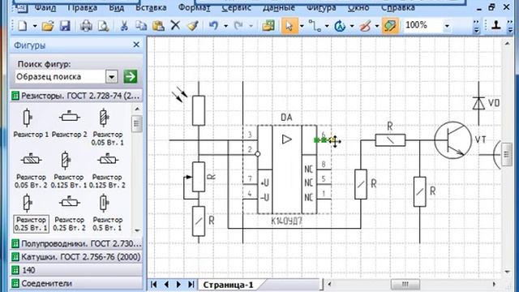Open the Redo history dropdown arrow

coord(251,26)
